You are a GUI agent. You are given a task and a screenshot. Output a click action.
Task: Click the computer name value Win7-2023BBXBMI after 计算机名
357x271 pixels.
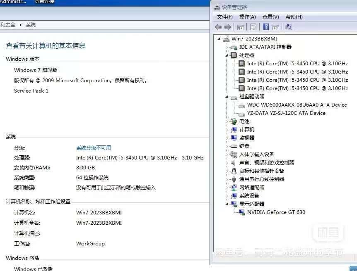click(99, 213)
